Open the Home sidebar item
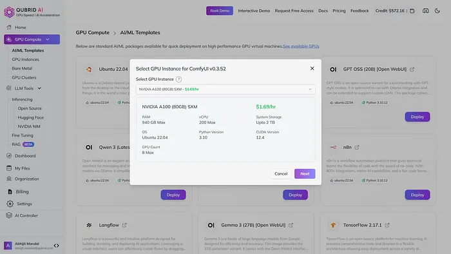This screenshot has height=254, width=451. click(x=20, y=27)
